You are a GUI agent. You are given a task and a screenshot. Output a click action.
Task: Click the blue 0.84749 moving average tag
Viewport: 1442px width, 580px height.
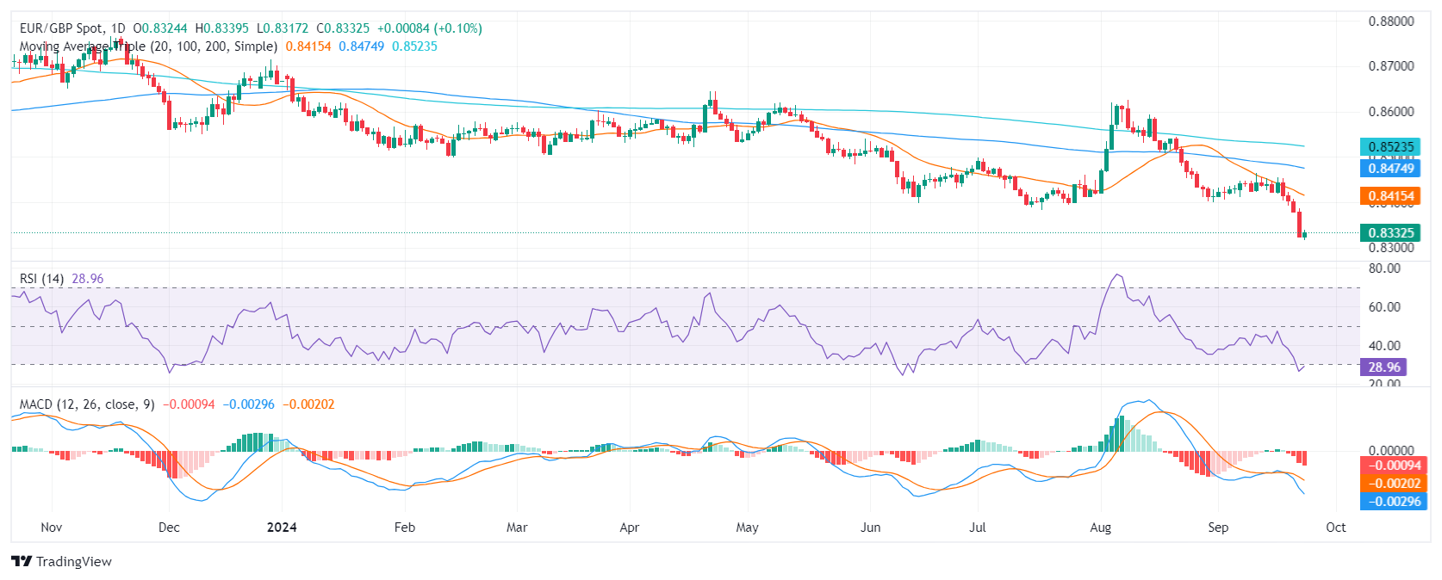(x=1390, y=169)
